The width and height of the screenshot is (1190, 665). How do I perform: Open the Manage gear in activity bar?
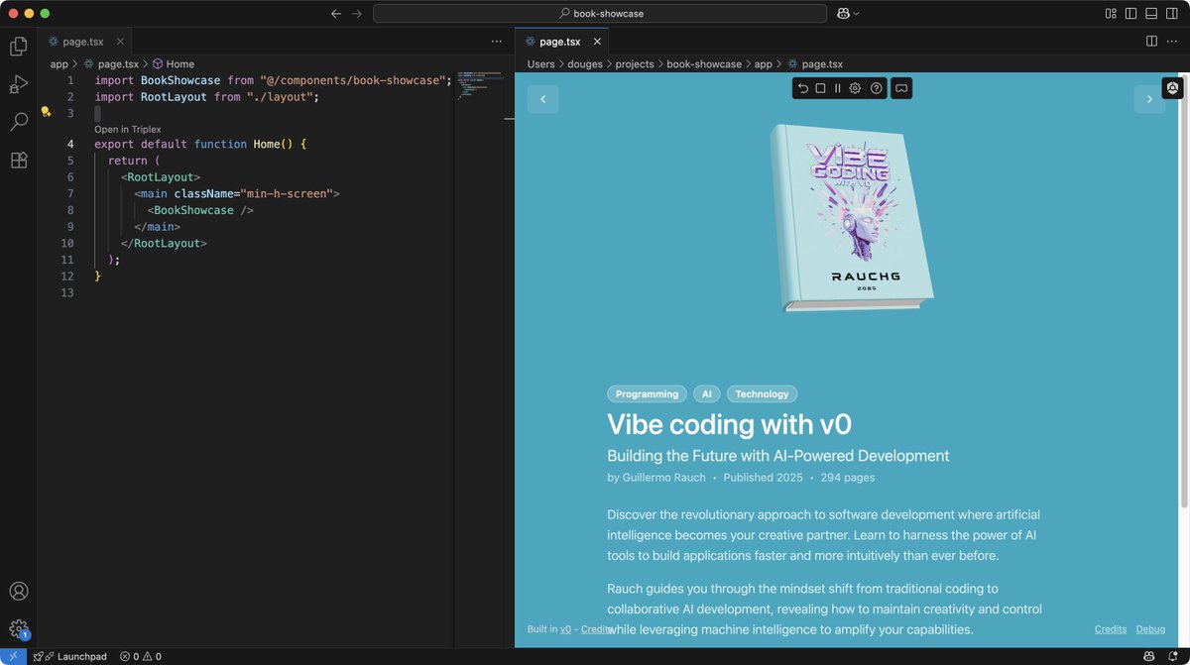coord(18,628)
